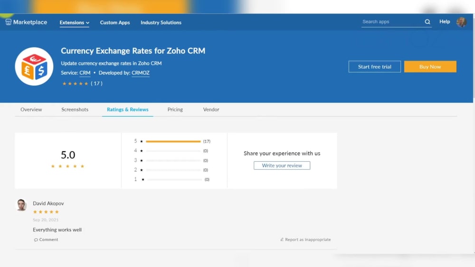The width and height of the screenshot is (475, 267).
Task: Open the Industry Solutions menu item
Action: 161,22
